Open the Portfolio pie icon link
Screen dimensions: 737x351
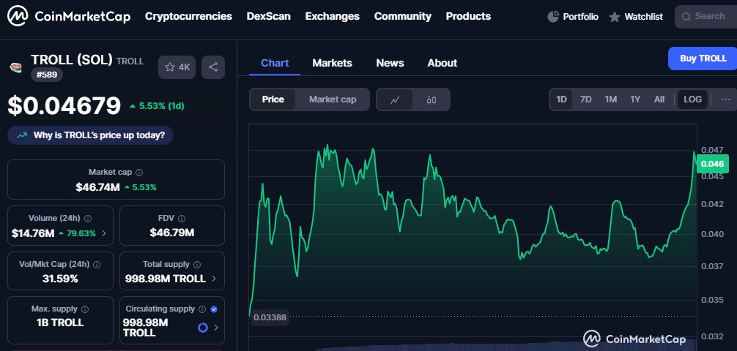(573, 17)
